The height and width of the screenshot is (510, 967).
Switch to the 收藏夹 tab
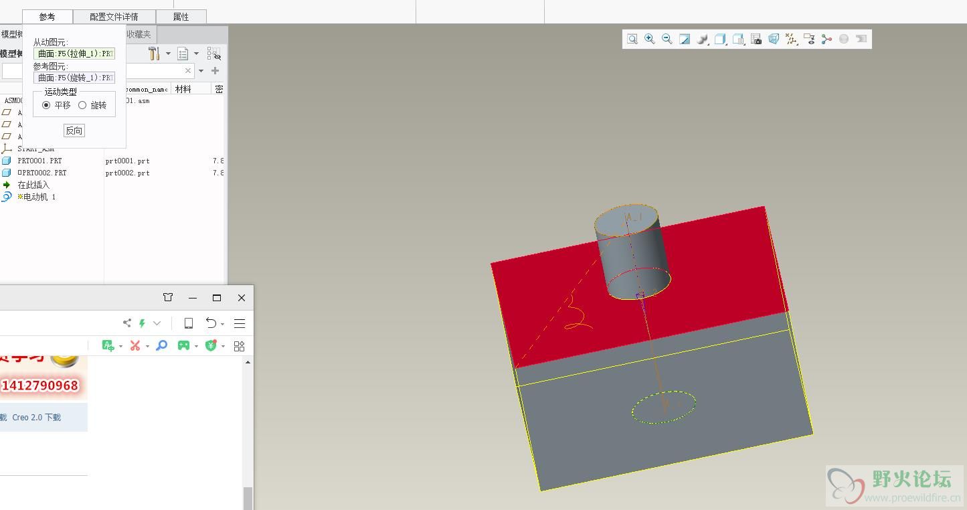point(139,34)
